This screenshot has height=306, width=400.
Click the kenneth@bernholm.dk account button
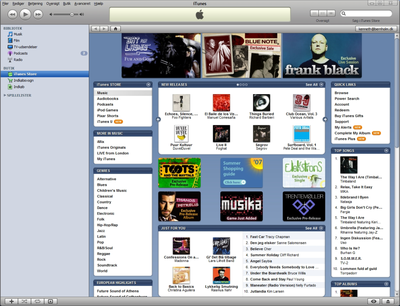tap(376, 29)
